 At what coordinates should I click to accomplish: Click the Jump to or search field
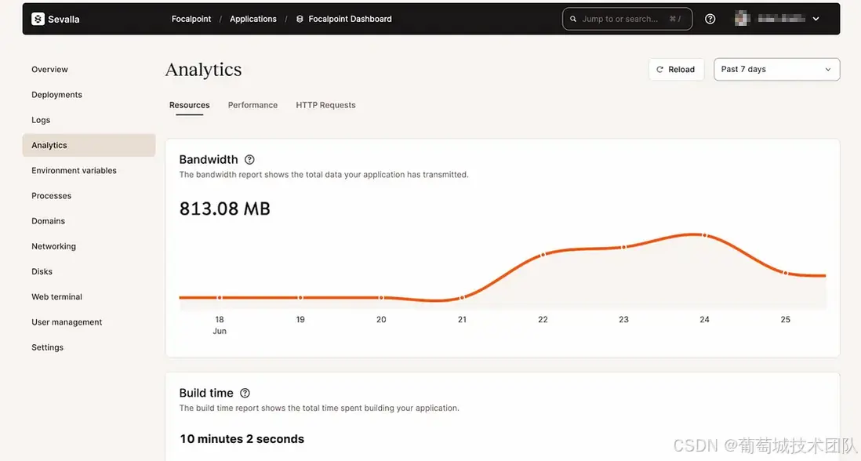pyautogui.click(x=623, y=19)
